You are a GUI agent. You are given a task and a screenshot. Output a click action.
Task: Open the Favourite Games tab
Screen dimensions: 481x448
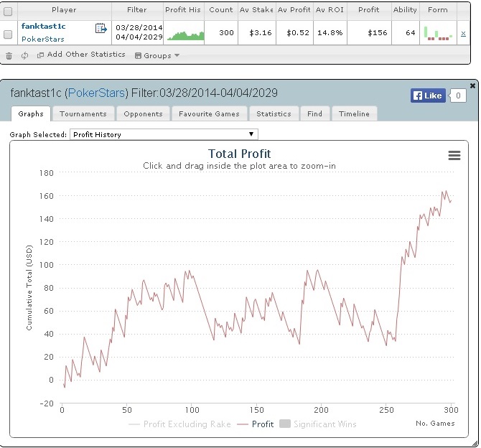[x=209, y=113]
